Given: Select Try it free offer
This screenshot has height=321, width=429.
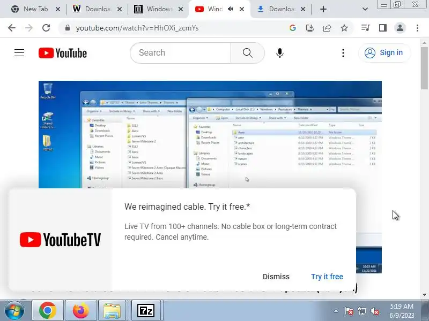Looking at the screenshot, I should point(327,277).
